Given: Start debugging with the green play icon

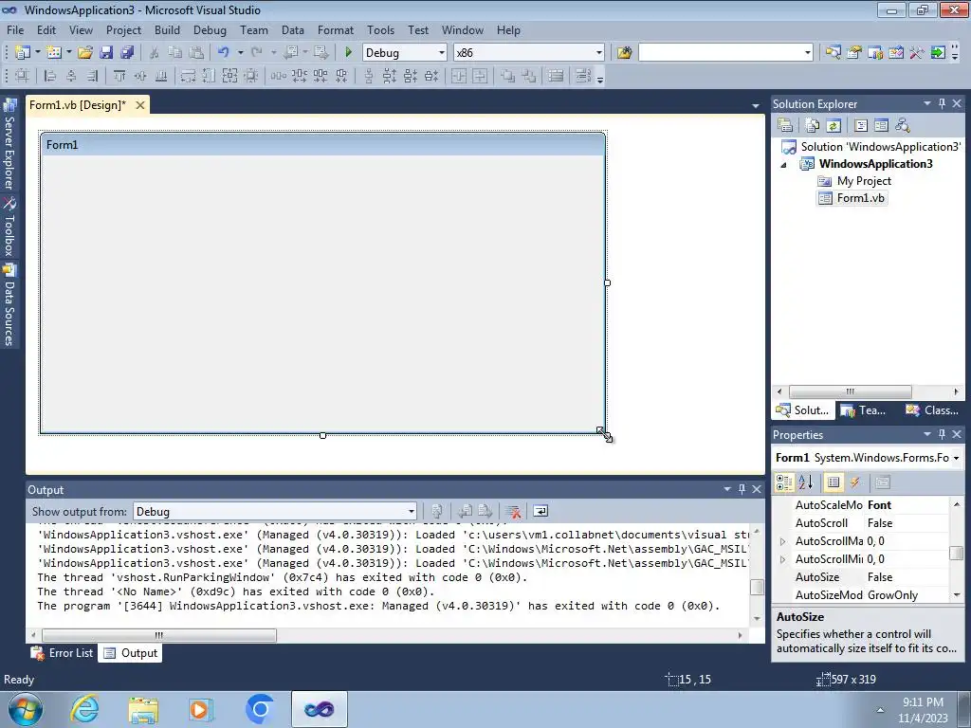Looking at the screenshot, I should pos(348,53).
